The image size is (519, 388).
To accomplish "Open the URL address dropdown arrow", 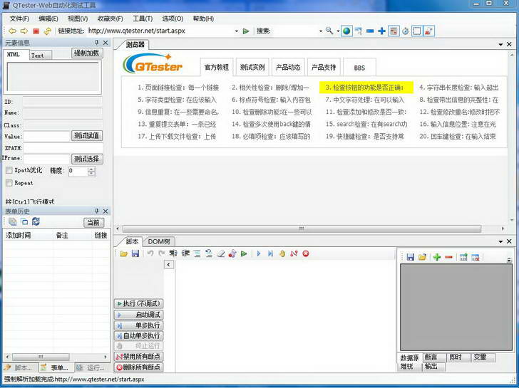I will 236,31.
